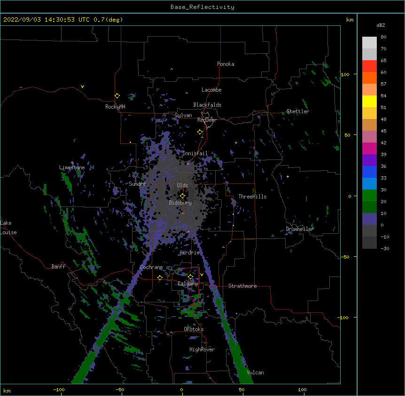
Task: Click the RedDeer city label
Action: pyautogui.click(x=207, y=120)
